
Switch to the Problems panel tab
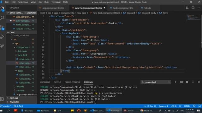point(45,82)
